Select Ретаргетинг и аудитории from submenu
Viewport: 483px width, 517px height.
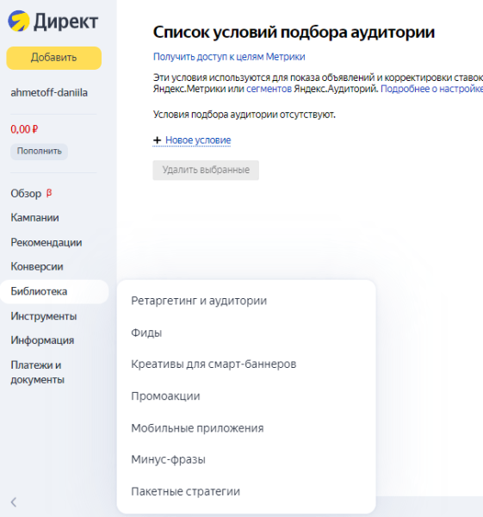pos(199,301)
